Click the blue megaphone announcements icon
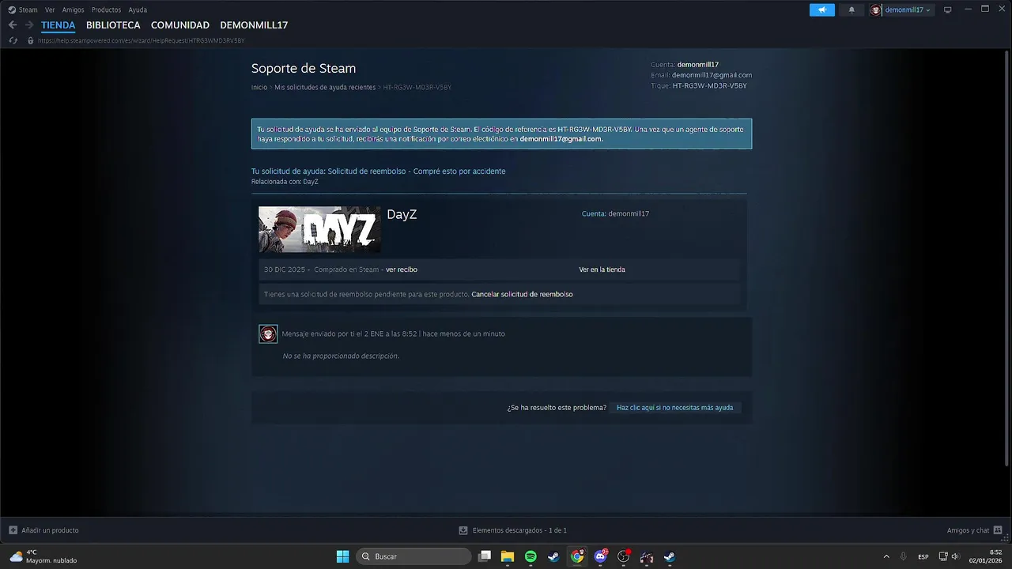The height and width of the screenshot is (569, 1012). [822, 9]
